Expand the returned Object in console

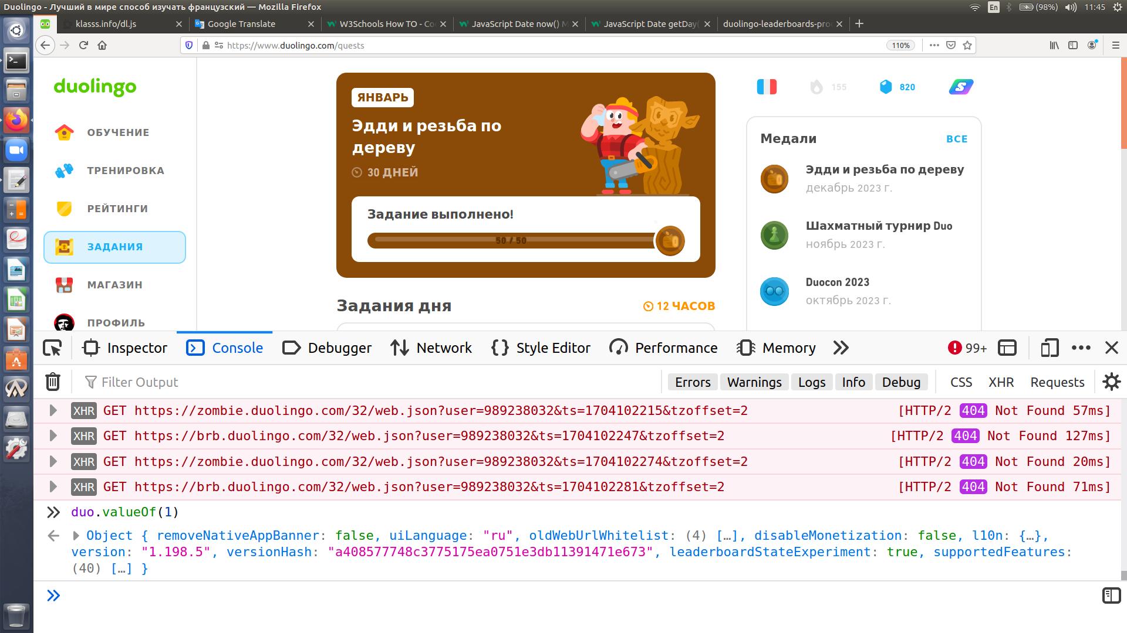(x=76, y=536)
